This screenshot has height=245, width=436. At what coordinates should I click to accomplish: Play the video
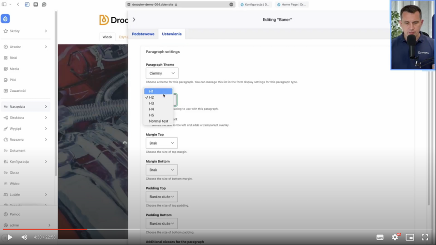tap(10, 237)
